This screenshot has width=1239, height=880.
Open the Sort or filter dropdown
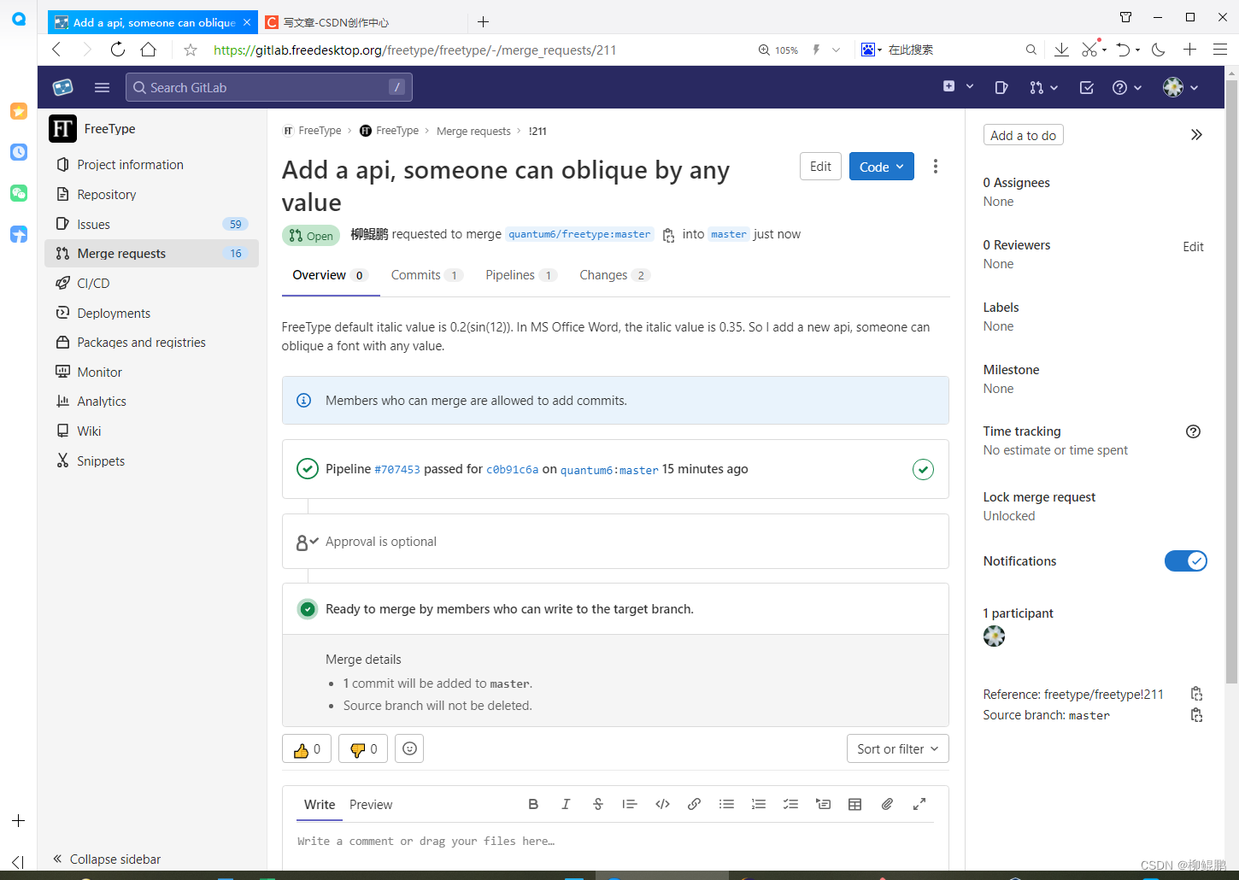[897, 749]
